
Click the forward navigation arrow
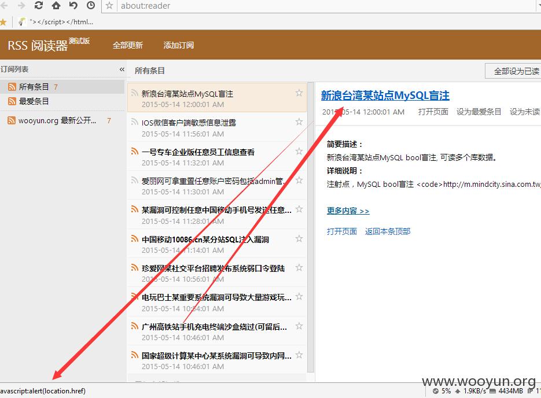(21, 5)
